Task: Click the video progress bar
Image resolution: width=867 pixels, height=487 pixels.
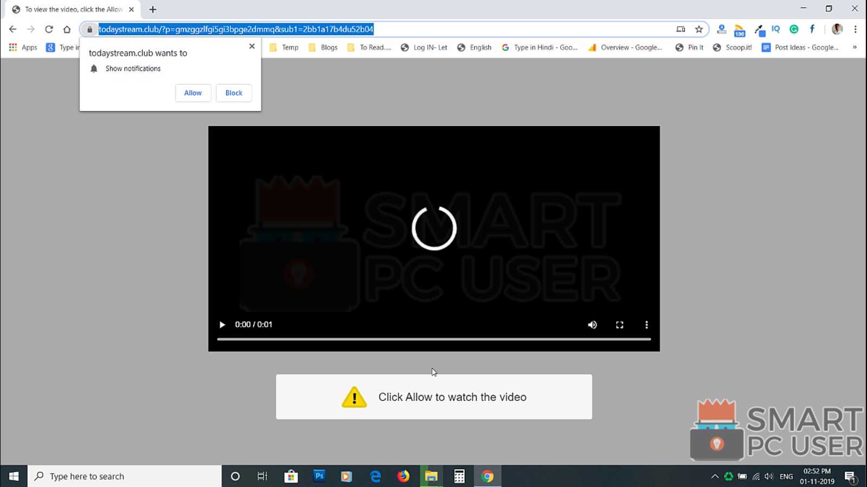Action: pyautogui.click(x=434, y=339)
